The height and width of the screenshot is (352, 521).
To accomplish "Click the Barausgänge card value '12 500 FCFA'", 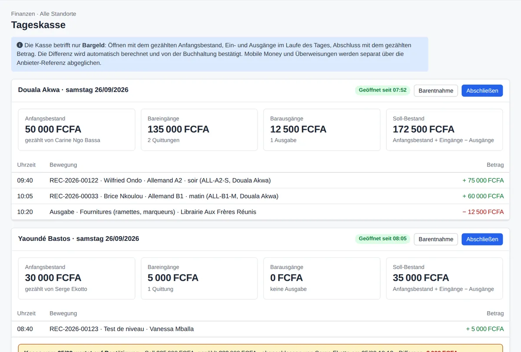I will [298, 129].
